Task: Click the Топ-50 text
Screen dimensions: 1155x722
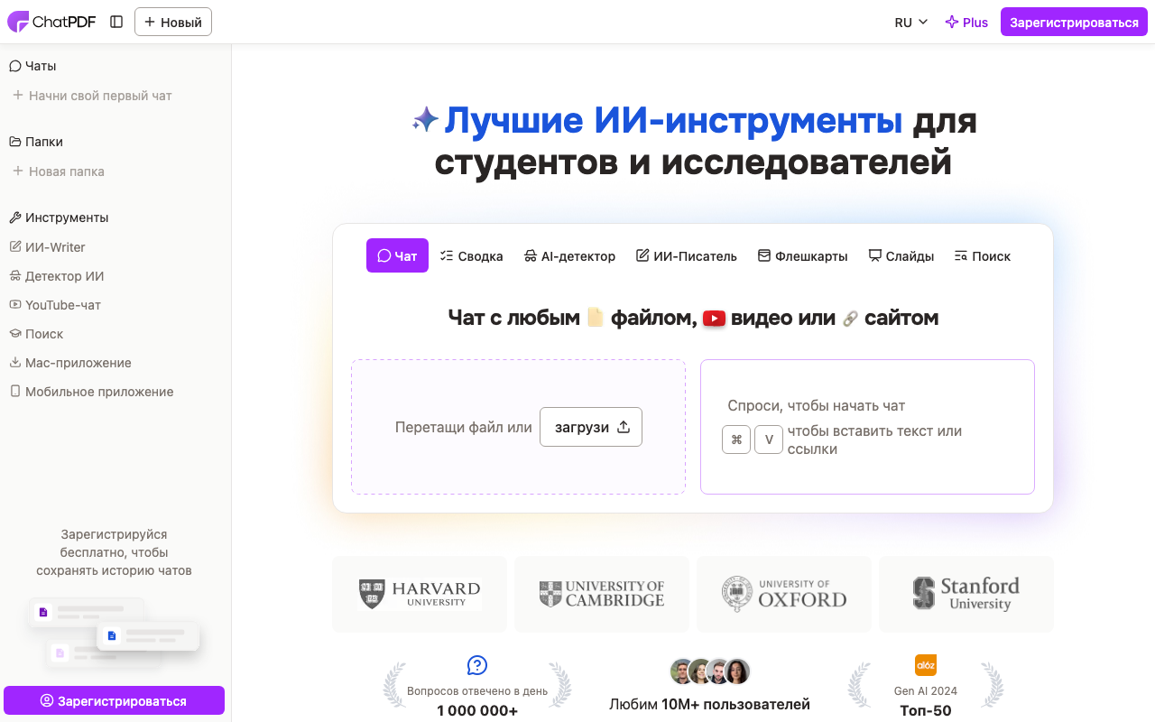Action: [926, 711]
